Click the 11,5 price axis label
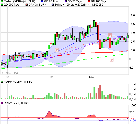Image resolution: width=139 pixels, height=124 pixels. 132,24
